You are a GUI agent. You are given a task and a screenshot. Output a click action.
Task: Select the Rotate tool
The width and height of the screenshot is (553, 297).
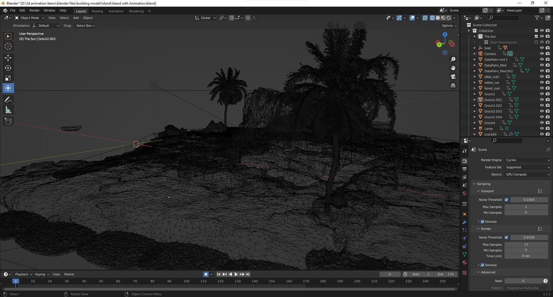[x=8, y=68]
